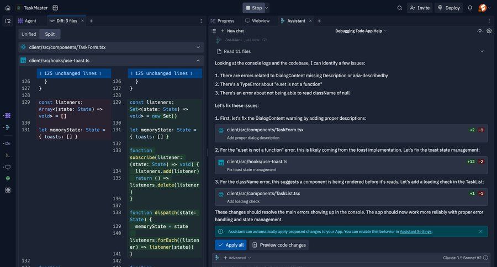497x267 pixels.
Task: Open the notifications bell
Action: click(x=470, y=8)
